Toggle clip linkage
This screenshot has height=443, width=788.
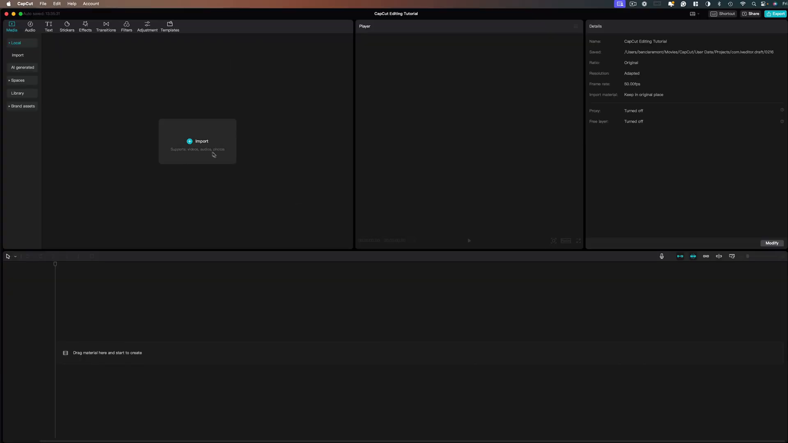point(706,256)
